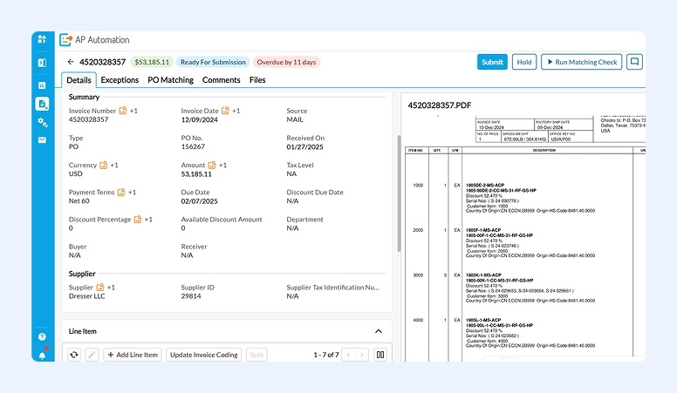Image resolution: width=677 pixels, height=393 pixels.
Task: Collapse the Line Item section
Action: click(378, 331)
